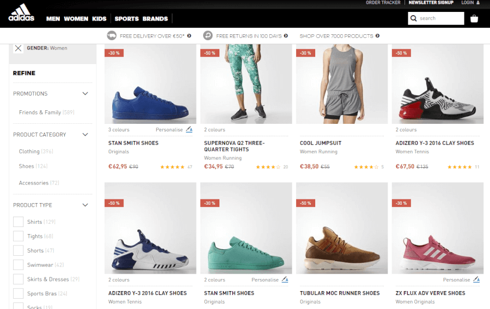Open the KIDS navigation menu

click(99, 18)
